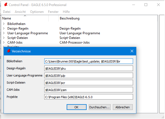Cancel with the Abbrechen button

[x=123, y=107]
